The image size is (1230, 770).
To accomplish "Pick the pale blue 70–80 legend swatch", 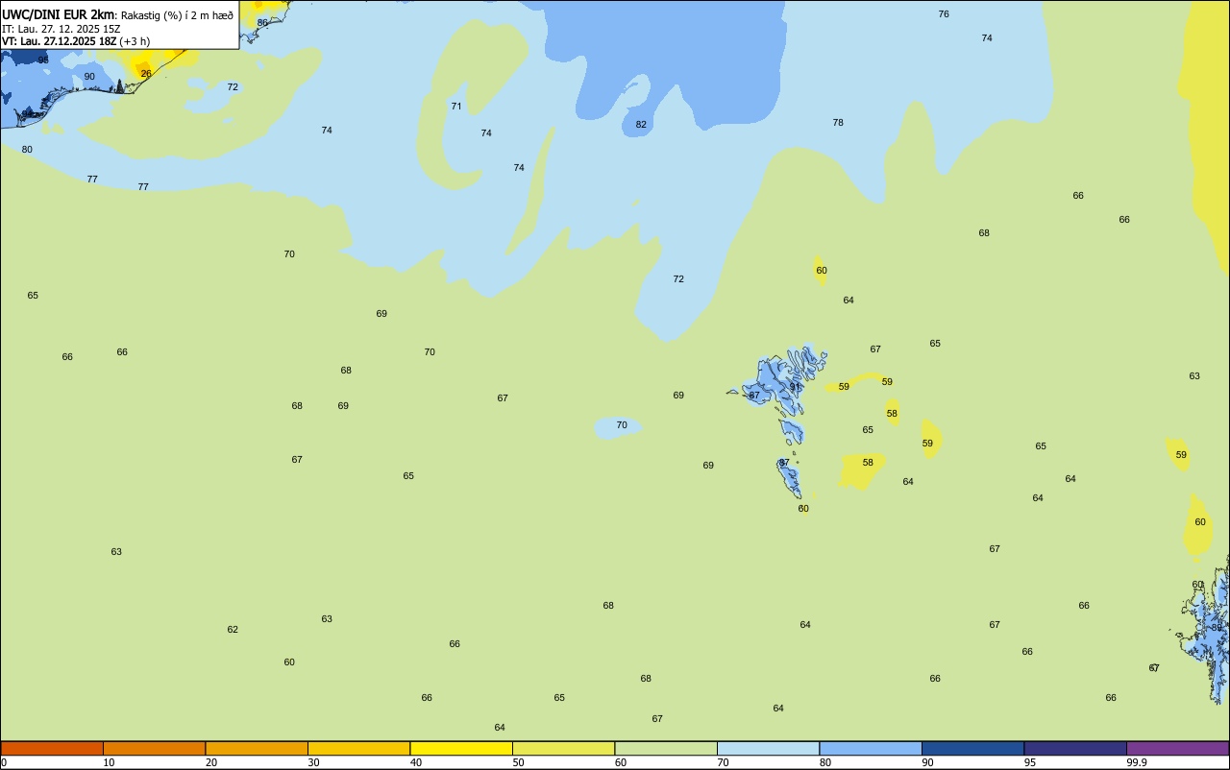I will point(768,748).
